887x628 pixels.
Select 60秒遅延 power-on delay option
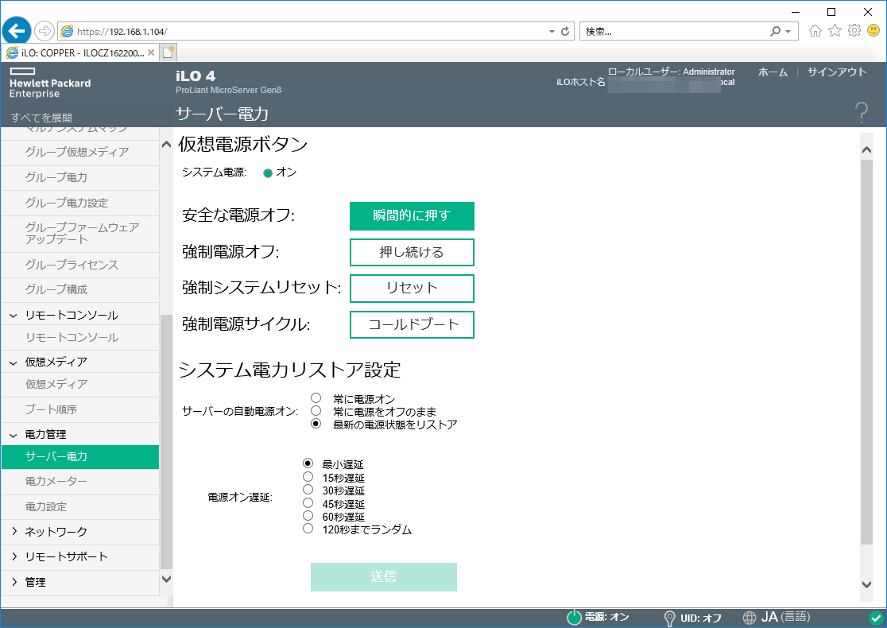[x=308, y=515]
